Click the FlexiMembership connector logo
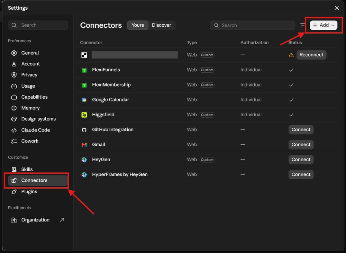Screen dimensions: 346x253 (x=84, y=85)
